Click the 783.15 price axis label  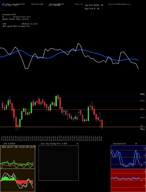142,118
